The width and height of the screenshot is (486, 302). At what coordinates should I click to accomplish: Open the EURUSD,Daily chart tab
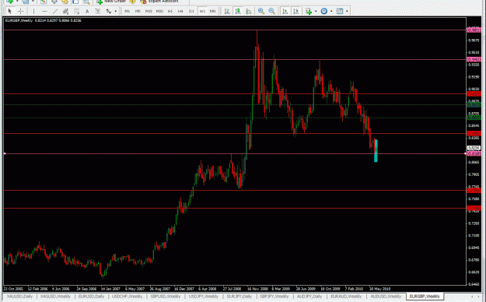(91, 297)
